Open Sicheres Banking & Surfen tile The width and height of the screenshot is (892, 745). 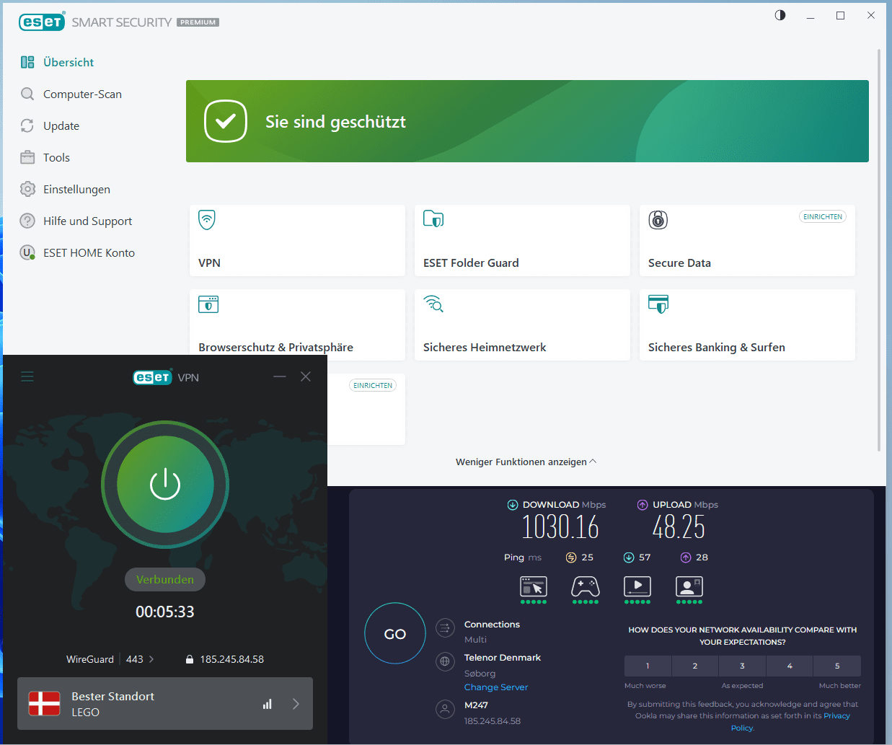(x=747, y=325)
